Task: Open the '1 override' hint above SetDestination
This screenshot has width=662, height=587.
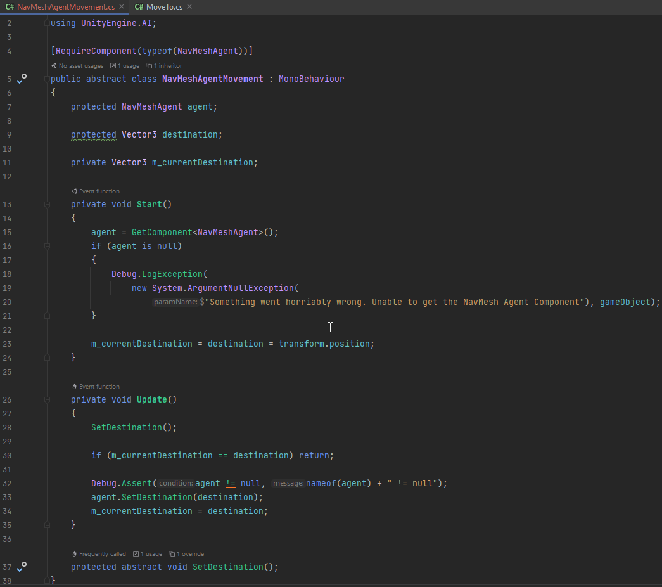Action: point(187,553)
